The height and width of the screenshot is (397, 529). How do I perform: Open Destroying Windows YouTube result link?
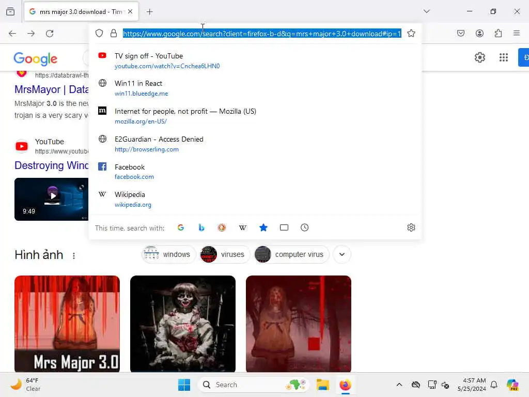pos(51,165)
